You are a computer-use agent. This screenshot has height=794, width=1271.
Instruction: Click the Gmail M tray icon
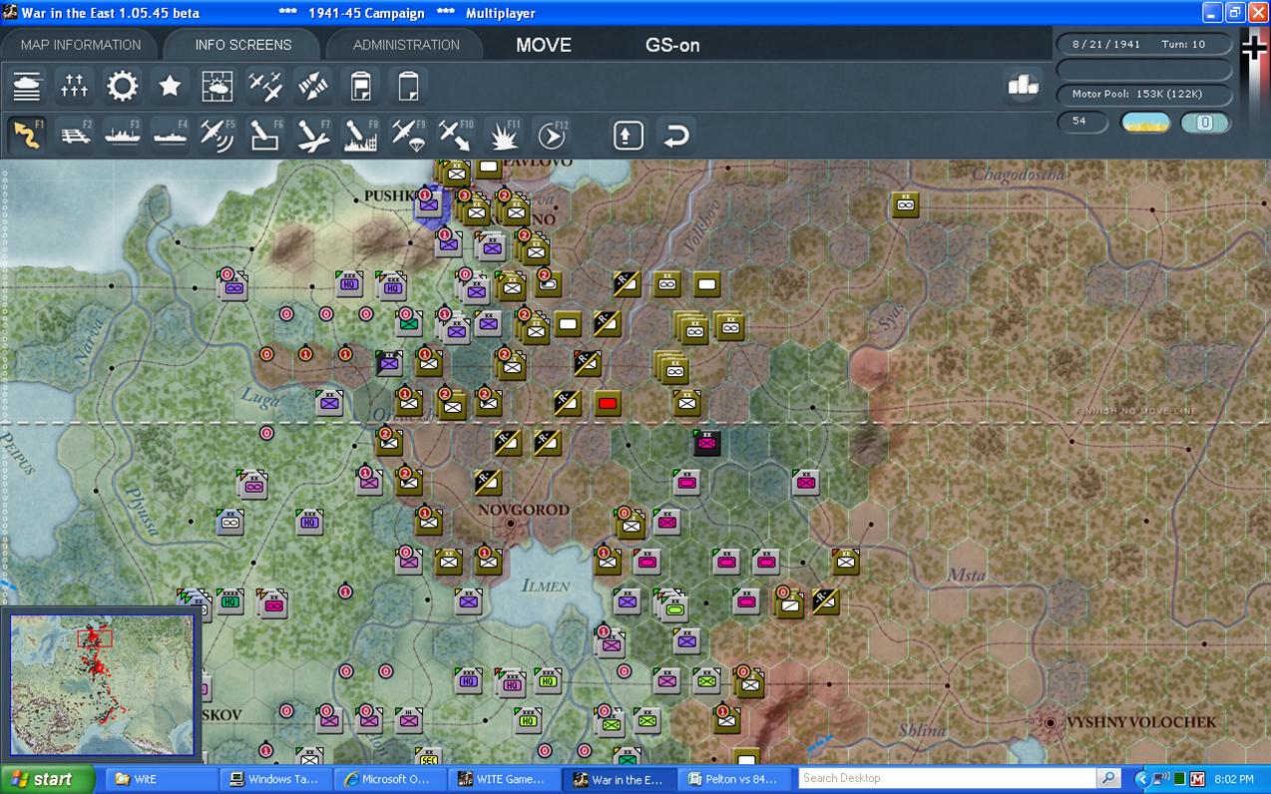click(1198, 779)
